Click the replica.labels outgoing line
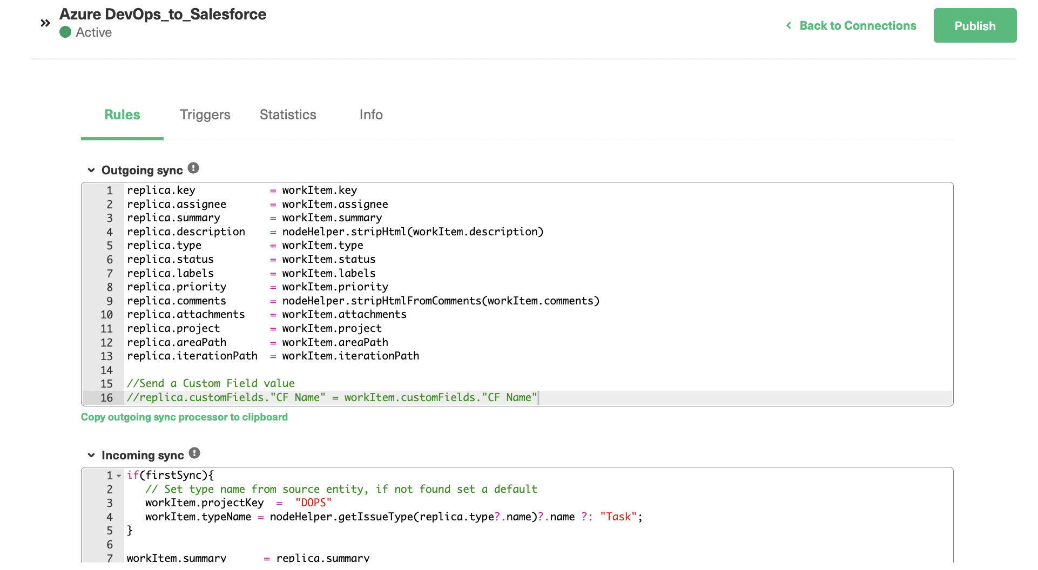Viewport: 1038px width, 570px height. (251, 274)
